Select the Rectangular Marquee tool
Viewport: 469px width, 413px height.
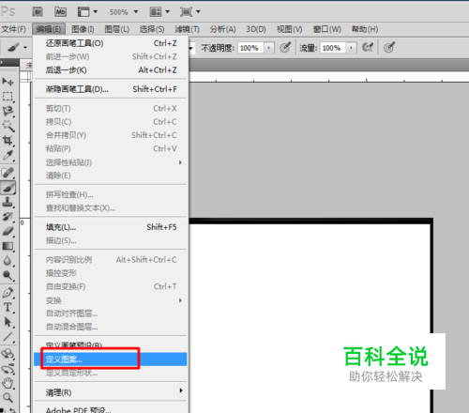tap(8, 97)
